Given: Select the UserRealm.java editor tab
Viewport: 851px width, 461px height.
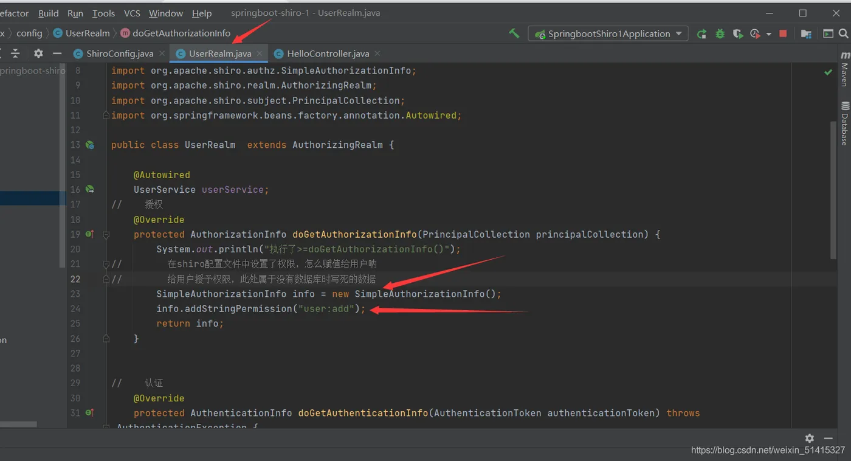Looking at the screenshot, I should coord(220,54).
